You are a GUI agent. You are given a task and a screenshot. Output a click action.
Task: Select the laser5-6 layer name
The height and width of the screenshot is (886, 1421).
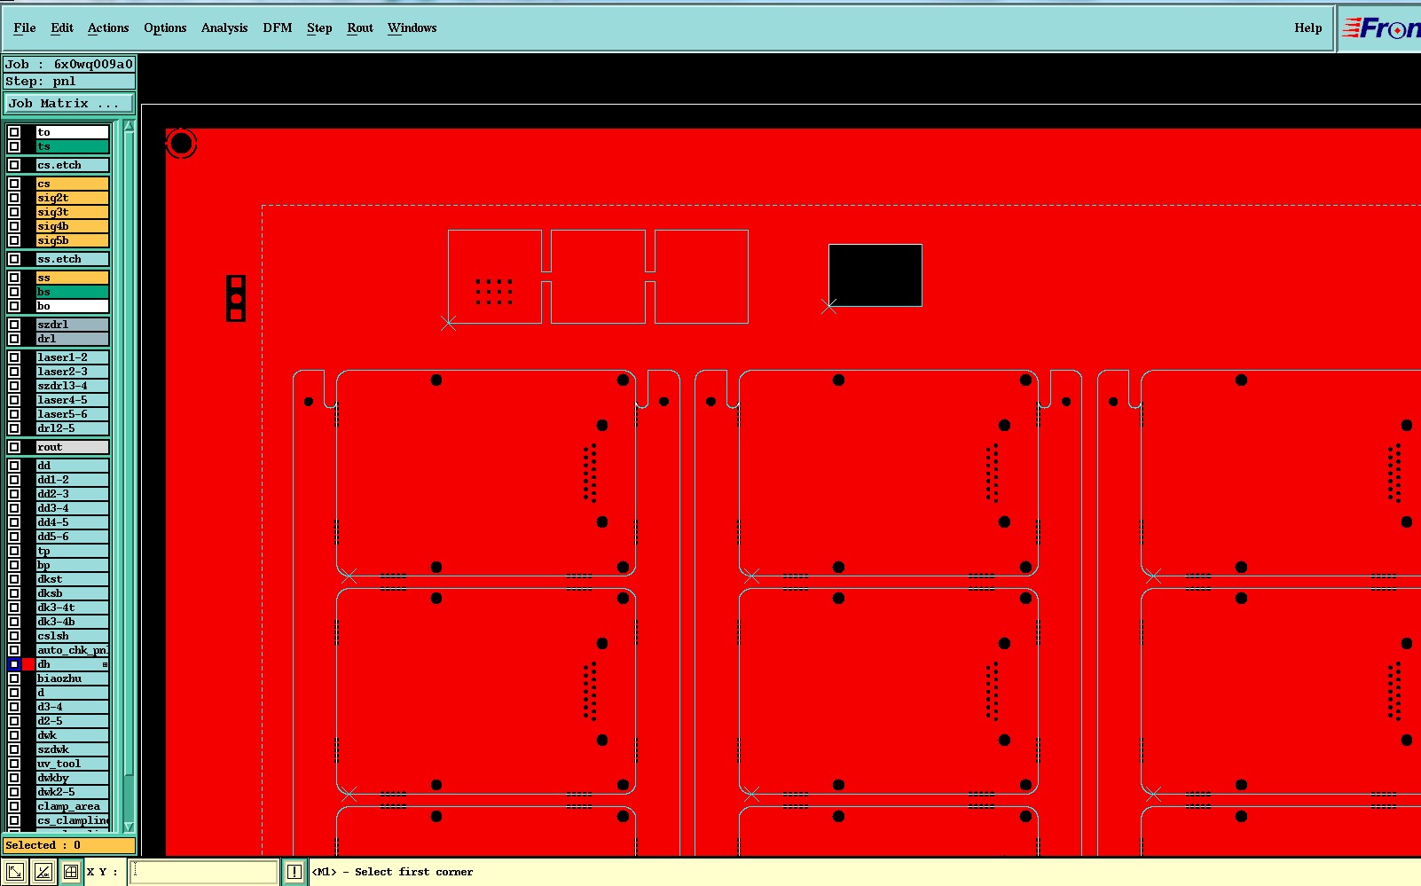point(73,414)
